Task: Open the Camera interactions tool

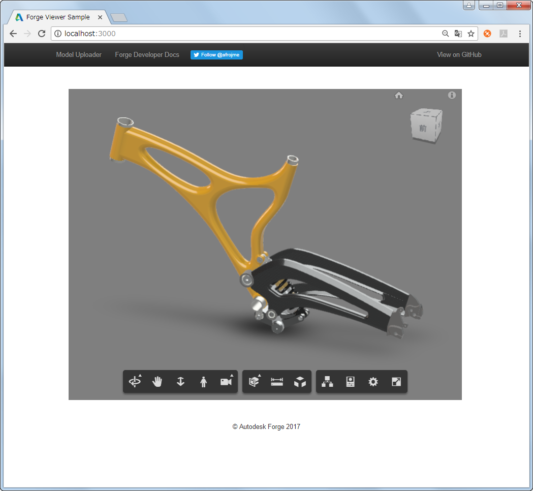Action: coord(226,382)
